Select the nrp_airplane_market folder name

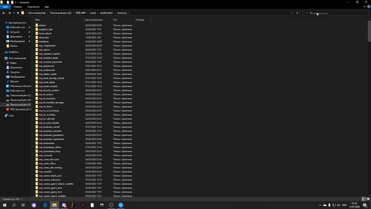tap(49, 54)
